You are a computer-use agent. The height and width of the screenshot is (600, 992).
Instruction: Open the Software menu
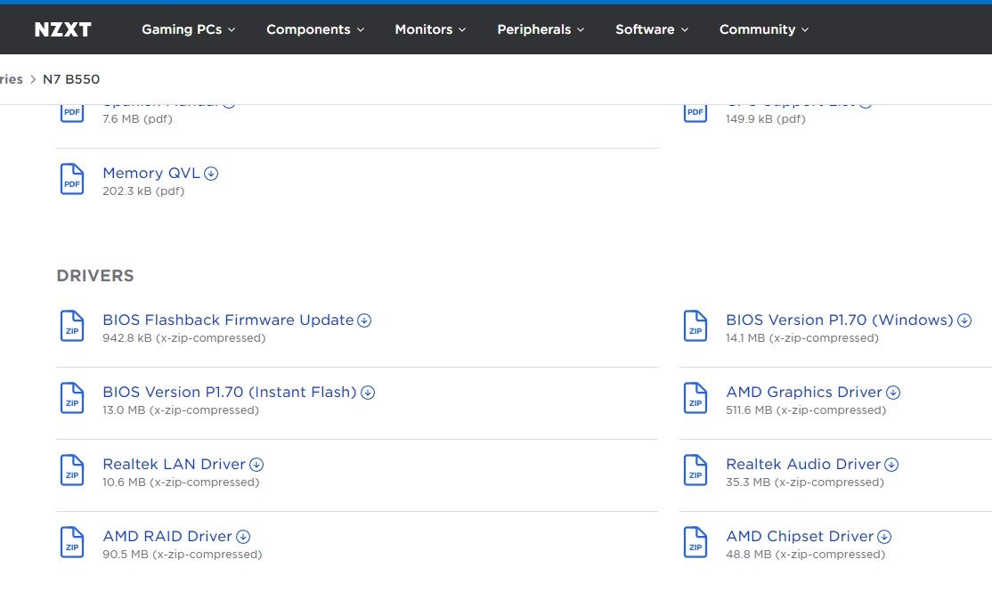click(x=652, y=29)
